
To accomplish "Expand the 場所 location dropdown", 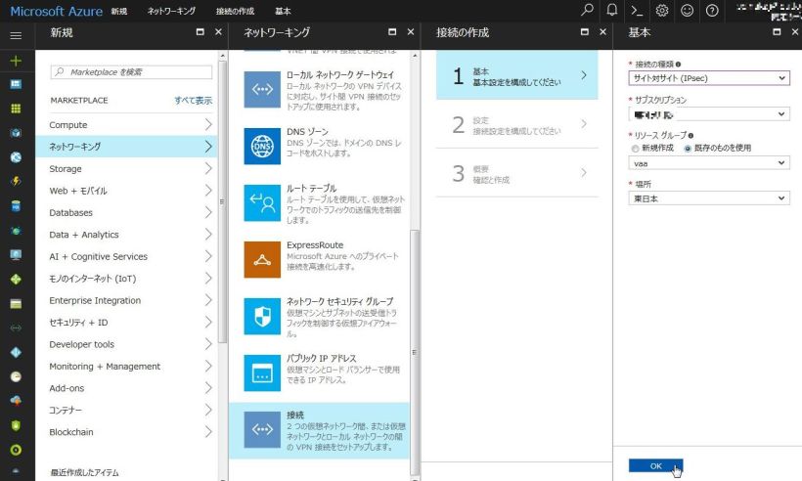I will 708,198.
